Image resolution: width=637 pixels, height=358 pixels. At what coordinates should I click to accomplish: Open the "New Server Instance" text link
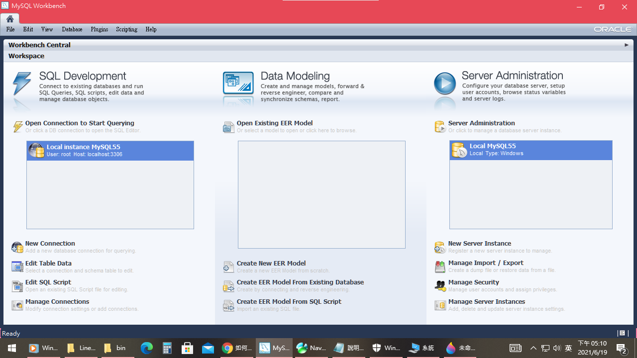[x=480, y=244]
